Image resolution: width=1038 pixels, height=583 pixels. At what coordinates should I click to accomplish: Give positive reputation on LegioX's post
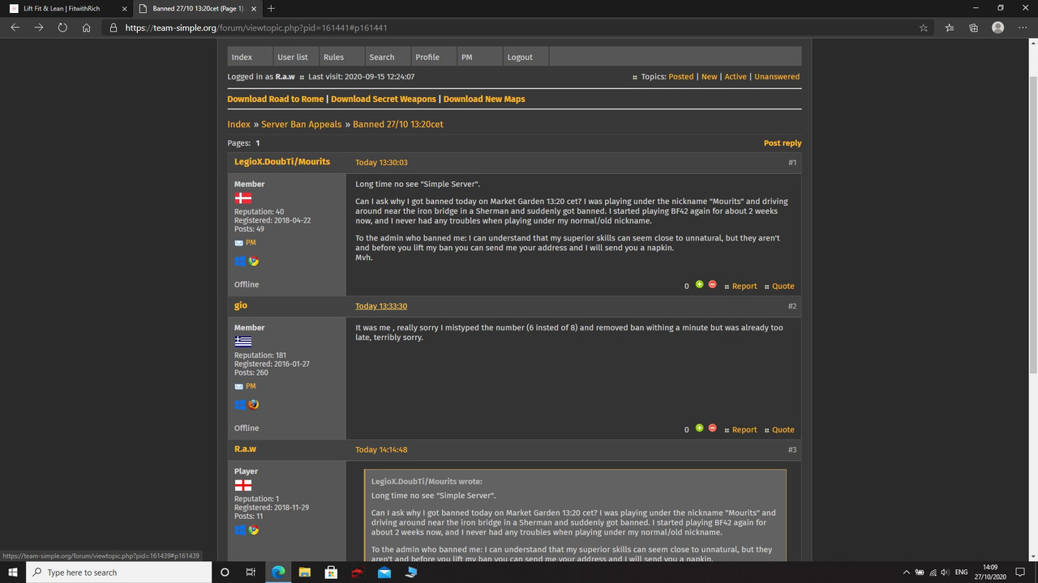(699, 284)
